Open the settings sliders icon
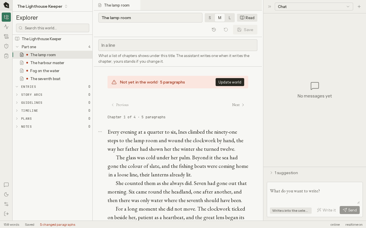The width and height of the screenshot is (366, 228). pyautogui.click(x=6, y=204)
